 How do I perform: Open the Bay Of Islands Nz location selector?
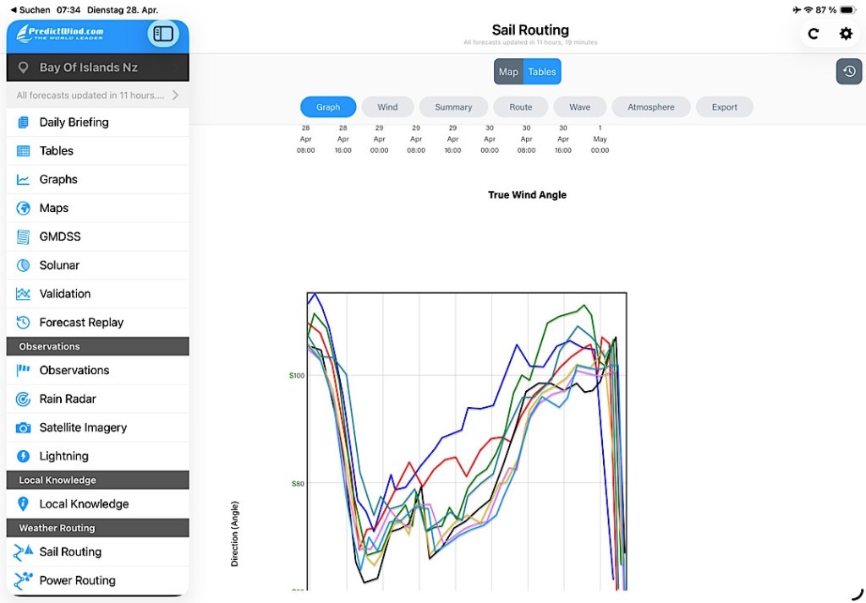pyautogui.click(x=97, y=68)
